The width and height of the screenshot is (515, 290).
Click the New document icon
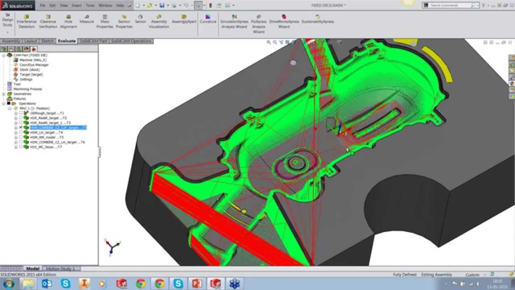(x=138, y=5)
